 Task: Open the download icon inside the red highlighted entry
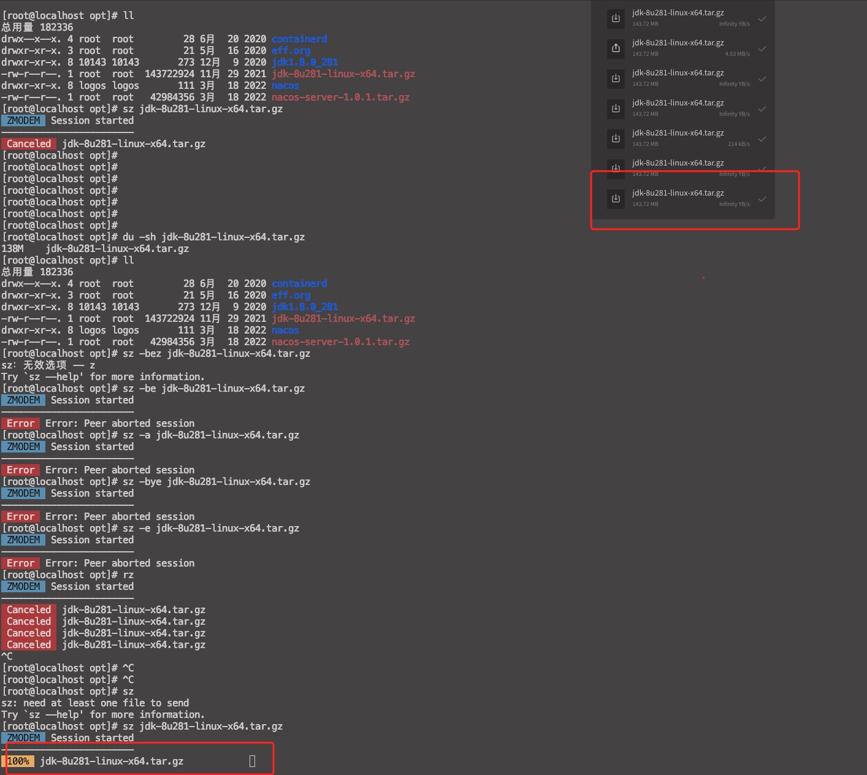(616, 199)
